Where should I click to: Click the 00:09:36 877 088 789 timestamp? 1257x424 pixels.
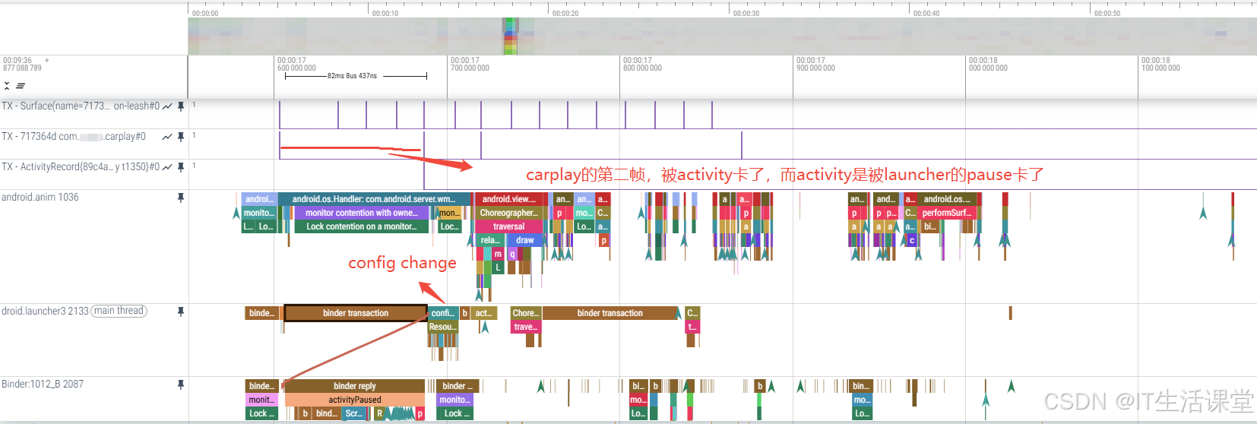pos(22,64)
